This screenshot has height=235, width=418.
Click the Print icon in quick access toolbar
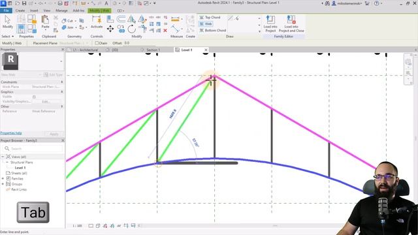(x=60, y=3)
